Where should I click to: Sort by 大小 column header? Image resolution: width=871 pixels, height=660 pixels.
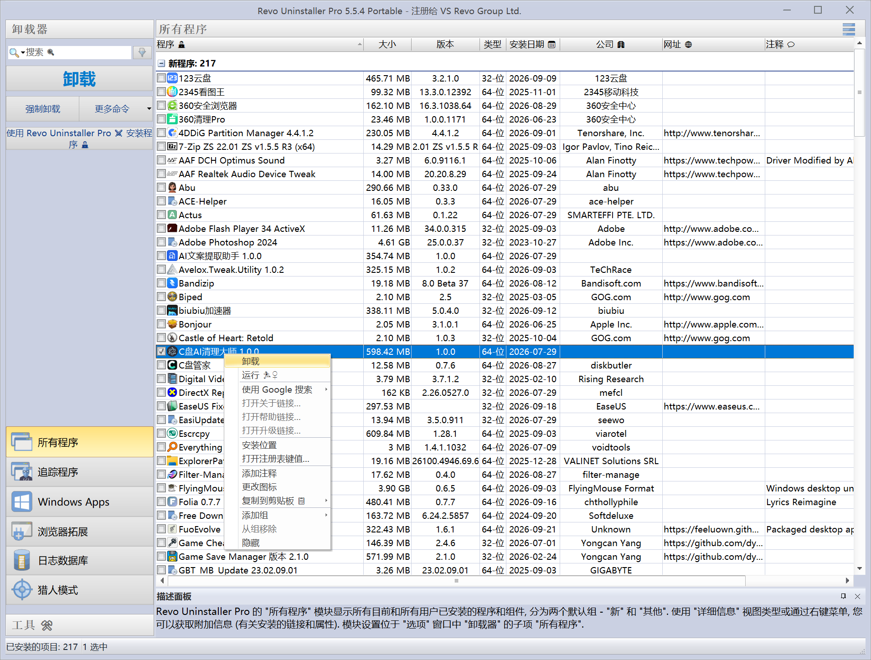point(387,44)
